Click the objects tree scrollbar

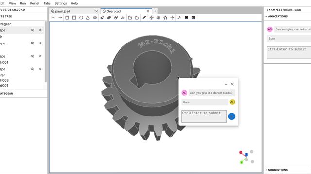tap(45, 52)
